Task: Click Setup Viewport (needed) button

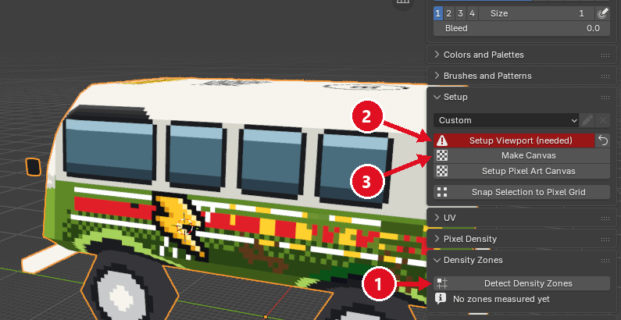Action: coord(514,140)
